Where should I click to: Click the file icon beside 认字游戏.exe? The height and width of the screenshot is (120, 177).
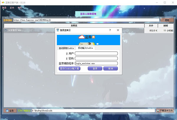tap(5, 30)
